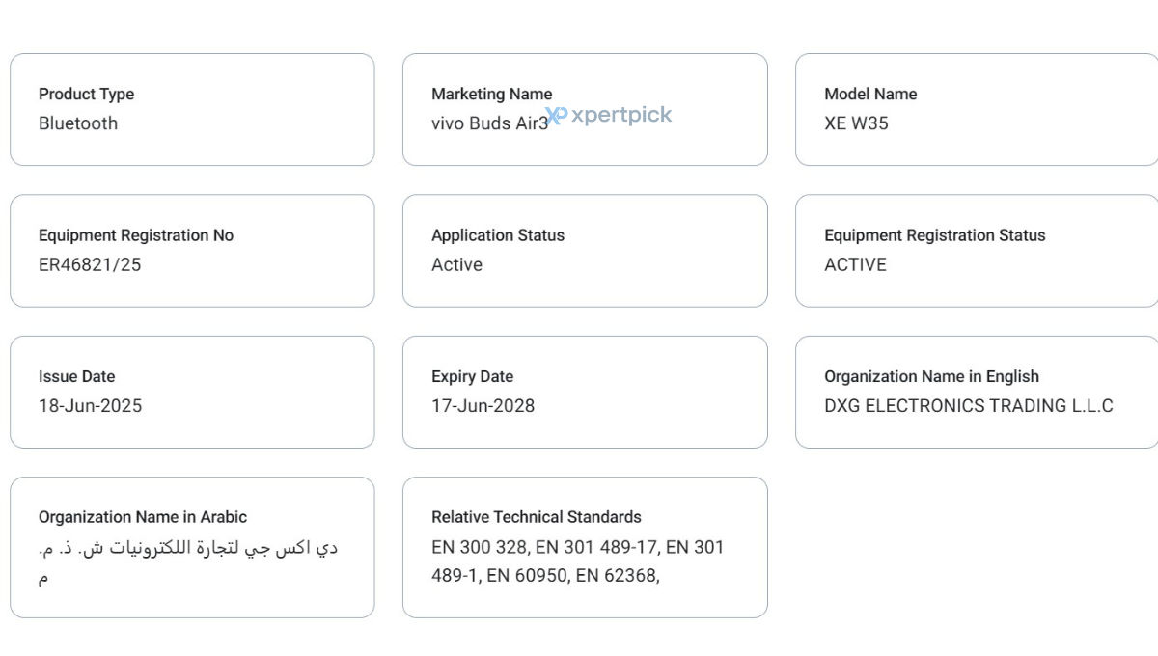This screenshot has height=656, width=1158.
Task: Select the 18-Jun-2025 issue date
Action: [90, 406]
